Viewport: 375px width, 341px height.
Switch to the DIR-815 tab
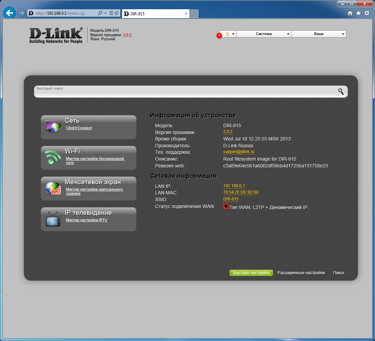[155, 14]
